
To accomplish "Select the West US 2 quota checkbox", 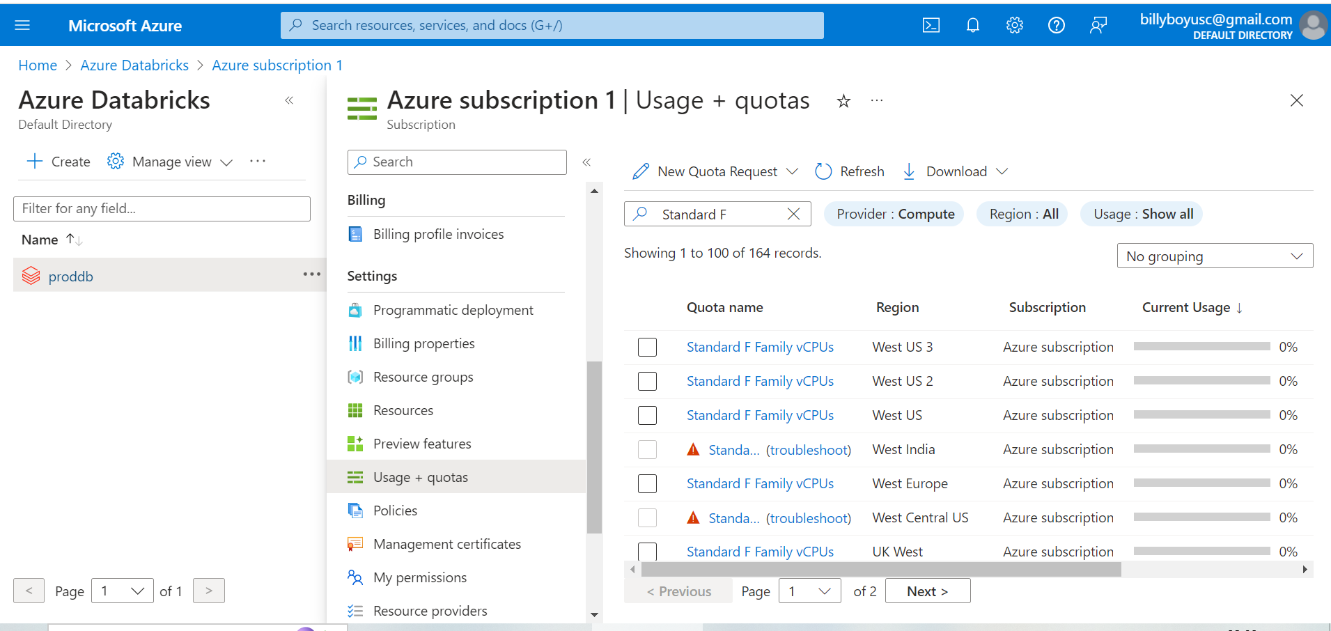I will coord(648,381).
